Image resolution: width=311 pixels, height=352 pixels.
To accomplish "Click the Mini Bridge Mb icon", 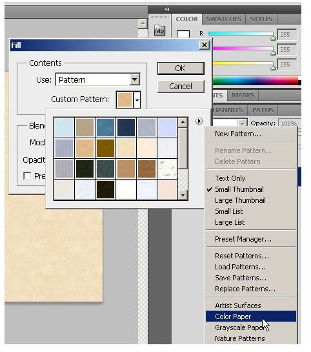I will click(x=159, y=30).
